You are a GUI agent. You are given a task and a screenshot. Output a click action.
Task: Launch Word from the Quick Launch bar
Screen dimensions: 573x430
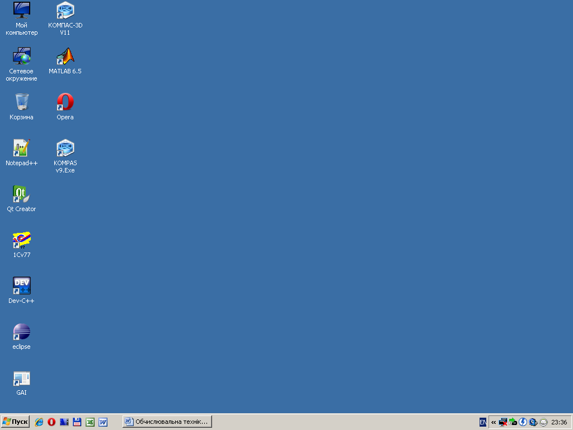(x=103, y=422)
